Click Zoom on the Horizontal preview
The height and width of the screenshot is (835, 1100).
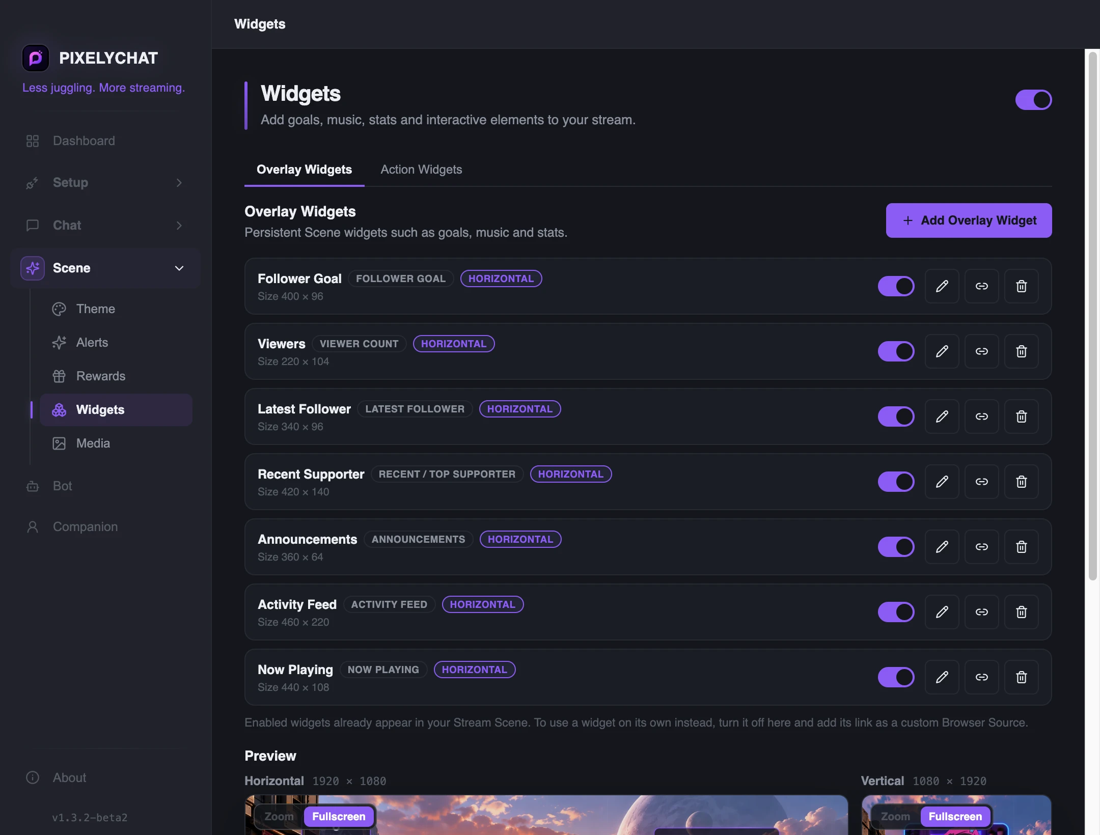tap(279, 817)
